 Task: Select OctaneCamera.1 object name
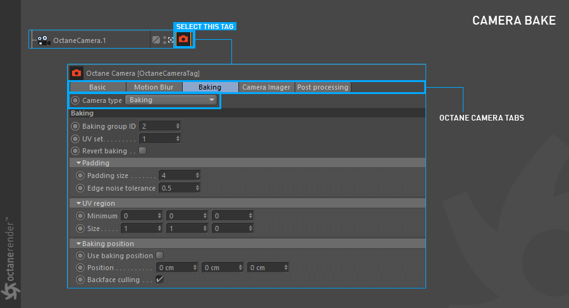pos(80,40)
